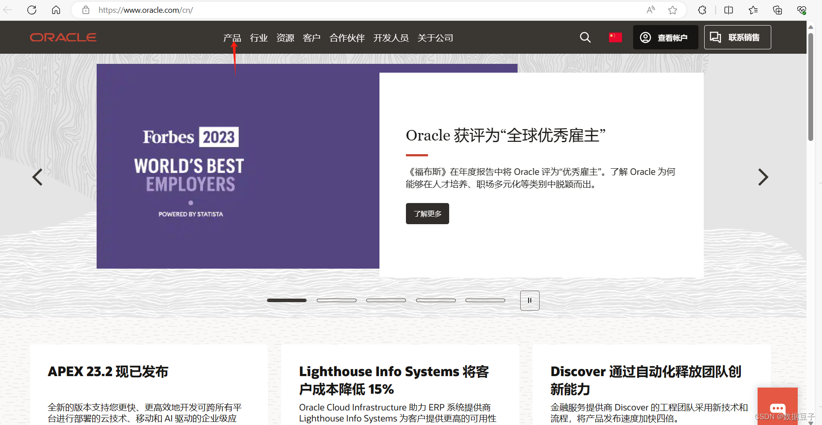The height and width of the screenshot is (425, 822).
Task: Open Discover 通过自动化 card title
Action: pyautogui.click(x=646, y=381)
